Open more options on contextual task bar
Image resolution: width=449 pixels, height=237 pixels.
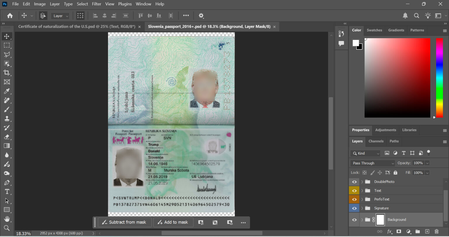[243, 223]
